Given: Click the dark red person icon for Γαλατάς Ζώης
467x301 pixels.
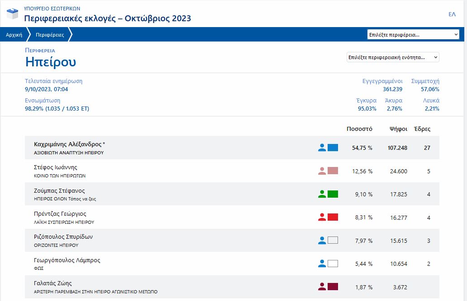Looking at the screenshot, I should pos(322,287).
